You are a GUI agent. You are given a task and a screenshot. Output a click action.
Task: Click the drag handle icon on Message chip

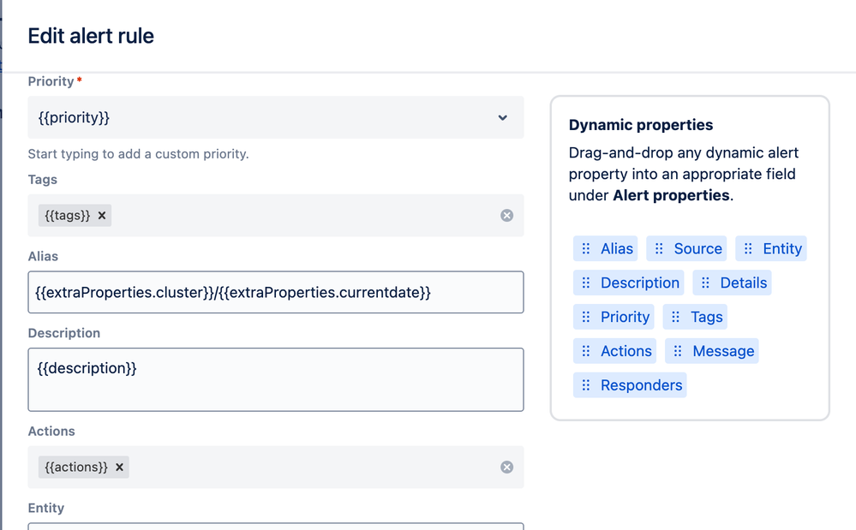click(x=678, y=351)
